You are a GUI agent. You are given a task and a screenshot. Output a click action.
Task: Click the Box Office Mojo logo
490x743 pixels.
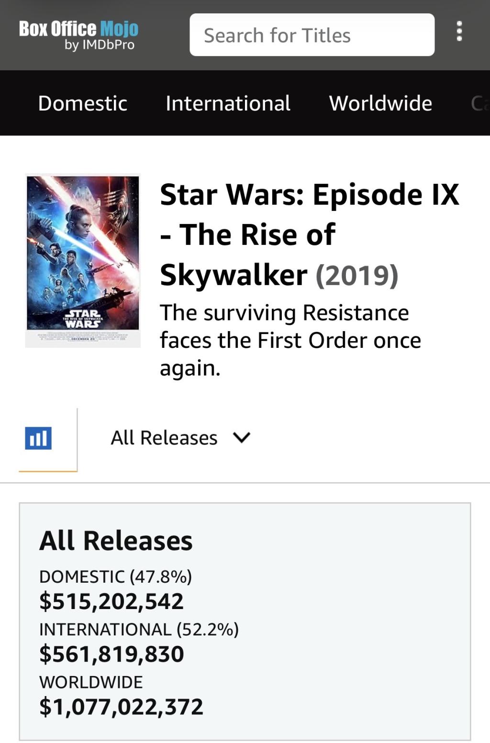[x=78, y=29]
